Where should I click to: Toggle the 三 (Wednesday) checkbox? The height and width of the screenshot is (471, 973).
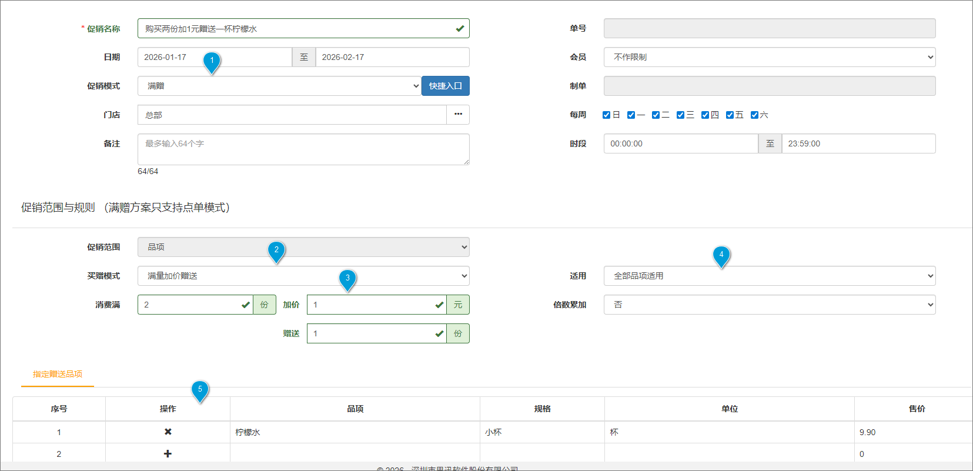pos(681,115)
